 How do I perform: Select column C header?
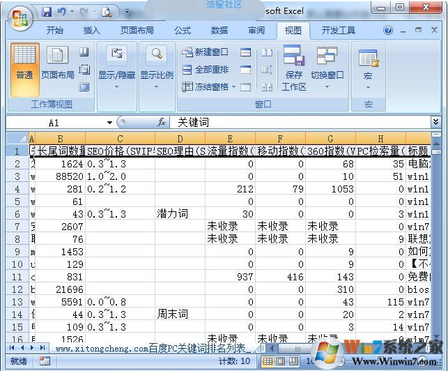tap(120, 139)
